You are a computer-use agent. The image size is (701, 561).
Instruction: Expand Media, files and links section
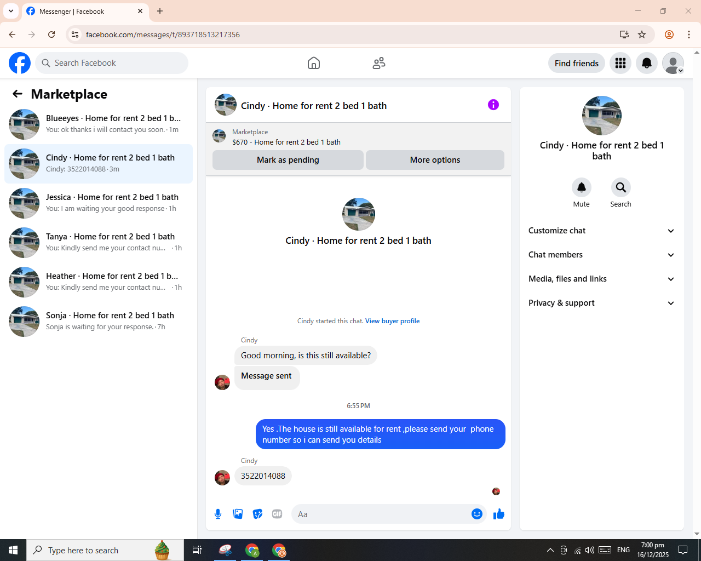601,279
